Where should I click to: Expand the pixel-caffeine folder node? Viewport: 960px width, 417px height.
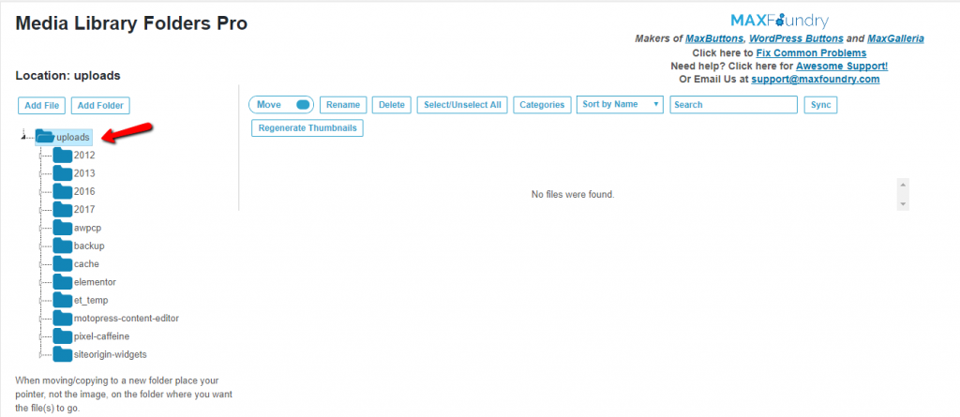click(x=41, y=336)
